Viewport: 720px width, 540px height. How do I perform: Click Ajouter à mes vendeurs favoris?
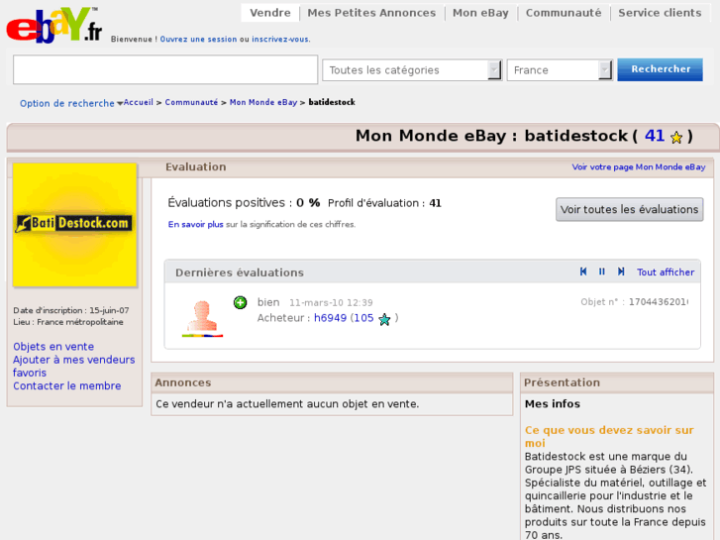(73, 366)
